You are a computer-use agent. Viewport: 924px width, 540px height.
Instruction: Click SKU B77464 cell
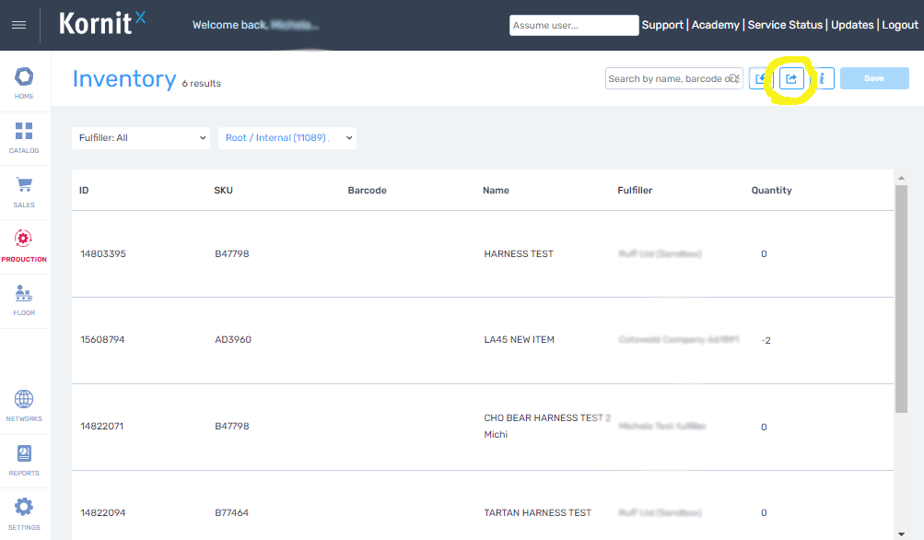[x=231, y=513]
